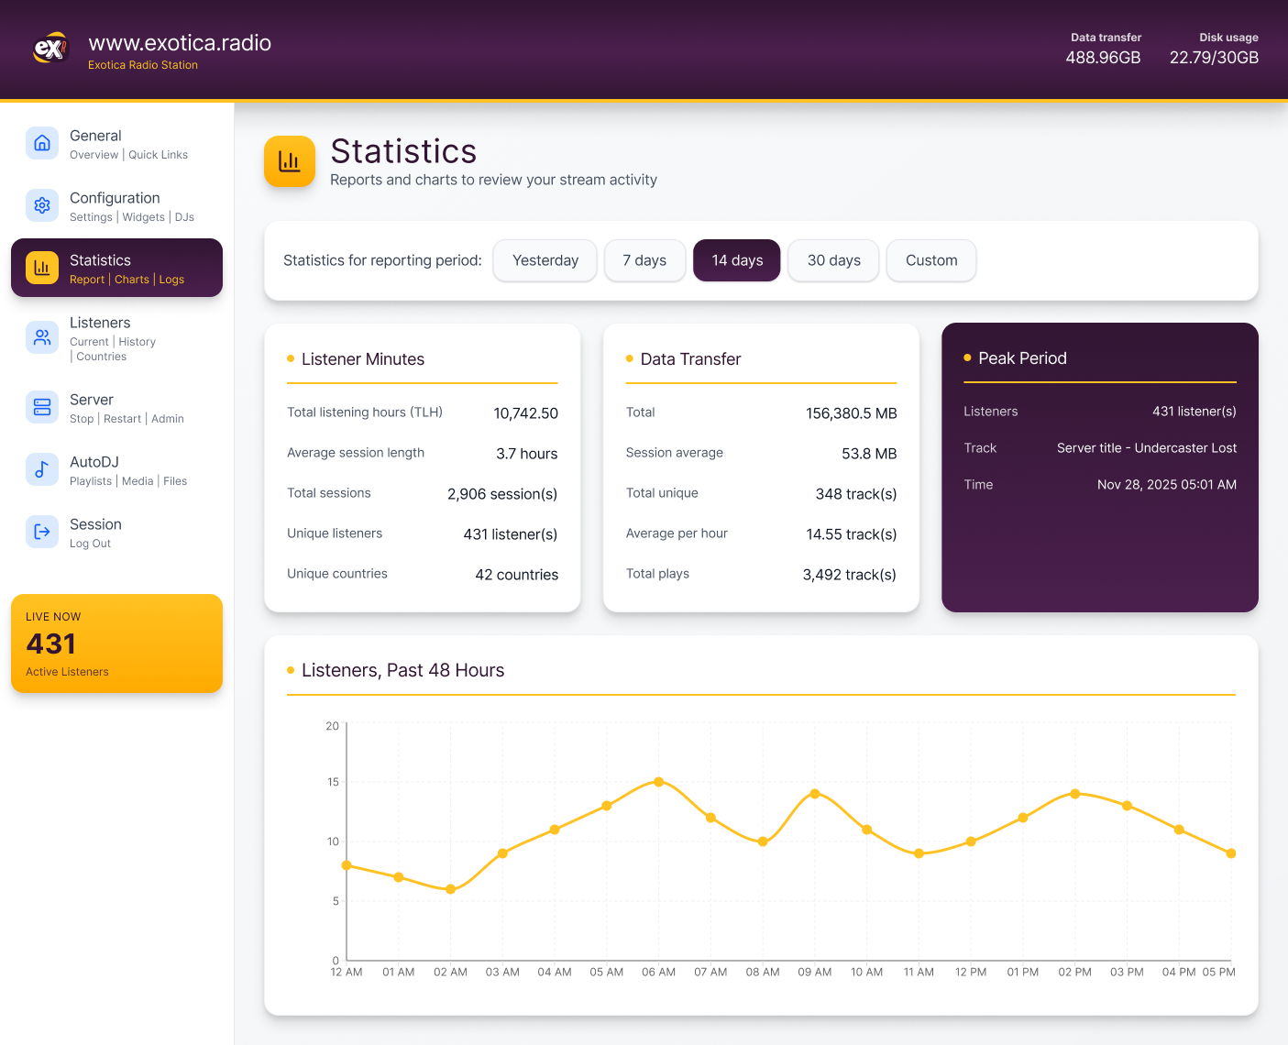Activate the 7 days period filter
1288x1045 pixels.
(644, 260)
